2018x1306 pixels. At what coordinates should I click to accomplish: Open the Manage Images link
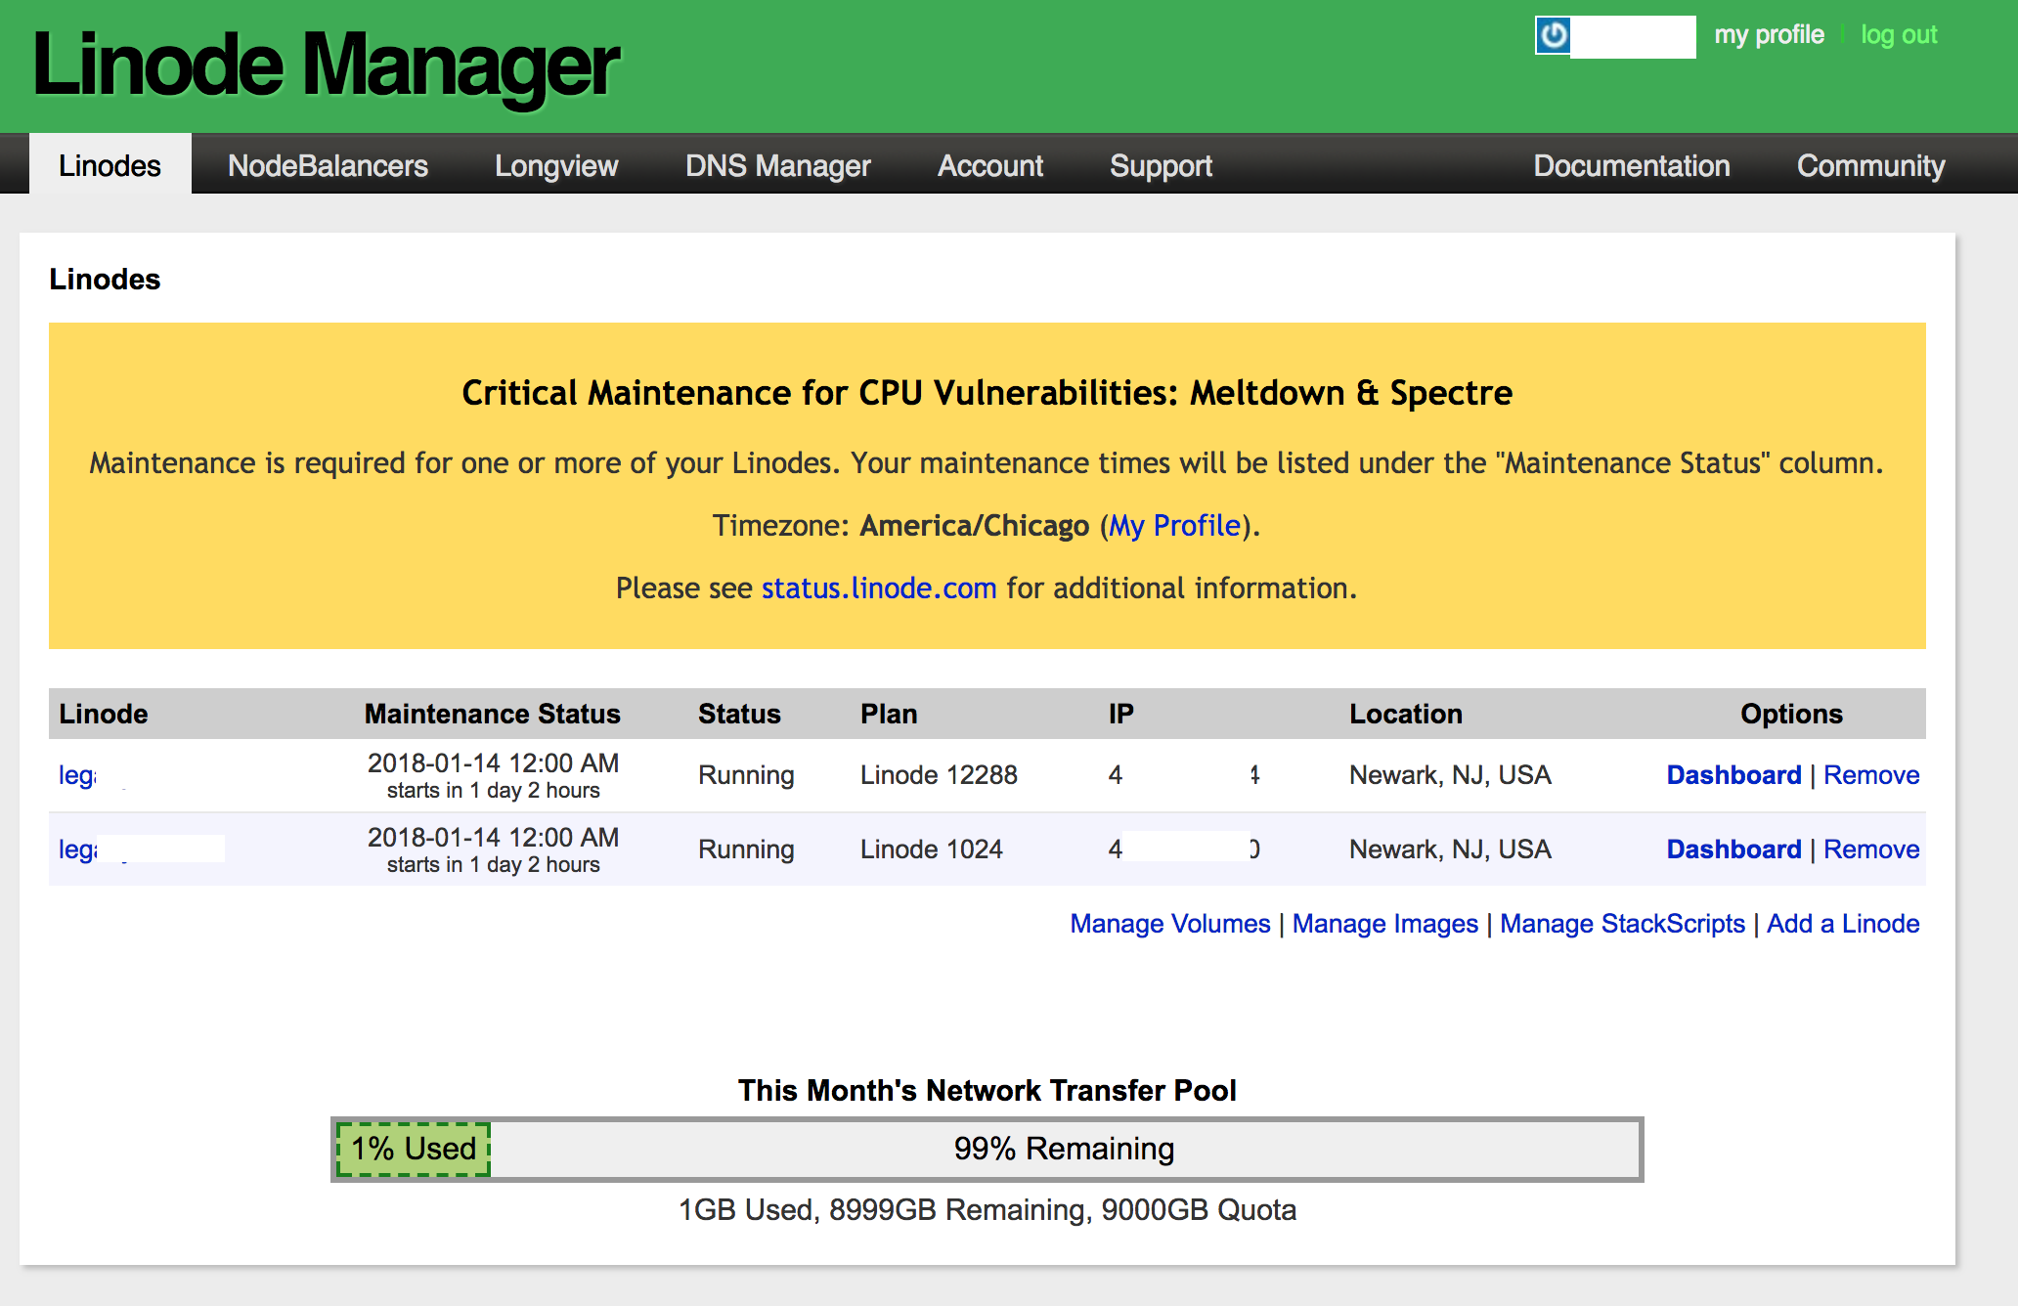point(1385,924)
